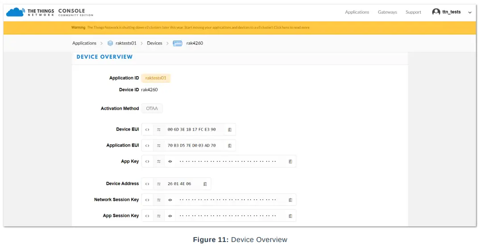Reveal the App Key with eye icon
480x246 pixels.
tap(170, 161)
